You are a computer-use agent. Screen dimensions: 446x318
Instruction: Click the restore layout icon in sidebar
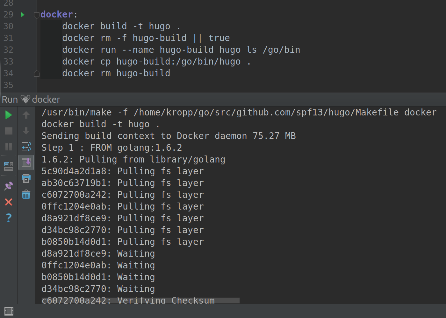tap(9, 166)
